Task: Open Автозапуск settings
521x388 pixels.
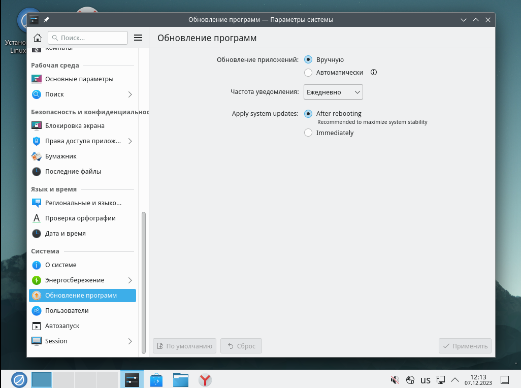Action: click(82, 326)
